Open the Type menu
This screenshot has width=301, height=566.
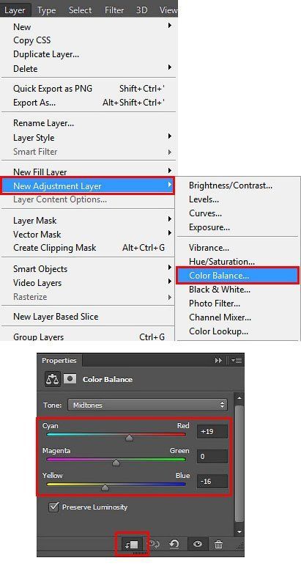[46, 10]
